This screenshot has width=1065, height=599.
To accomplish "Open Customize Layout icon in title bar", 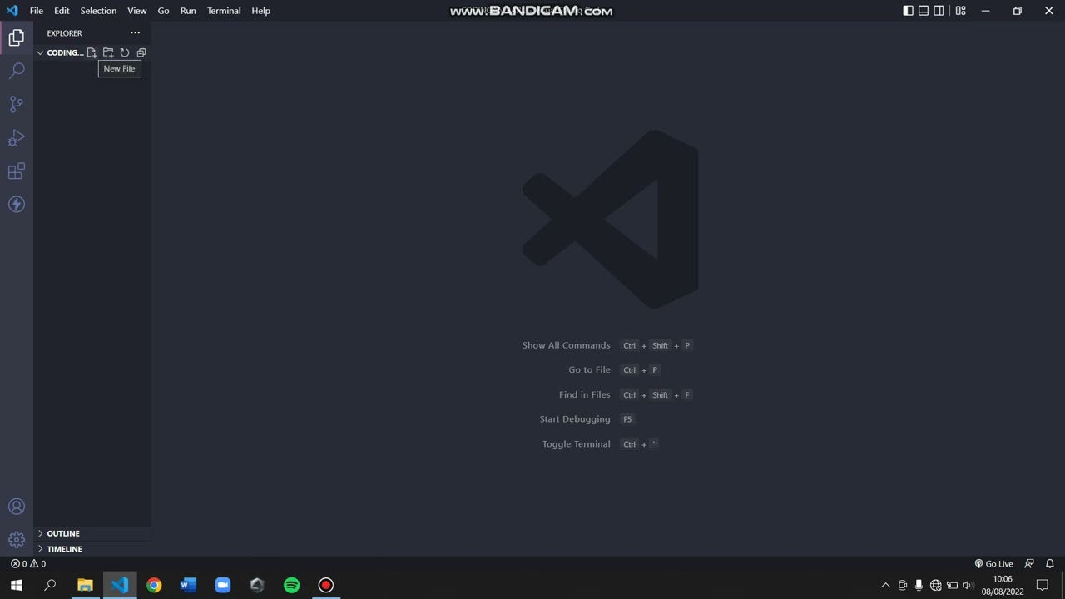I will click(x=961, y=11).
